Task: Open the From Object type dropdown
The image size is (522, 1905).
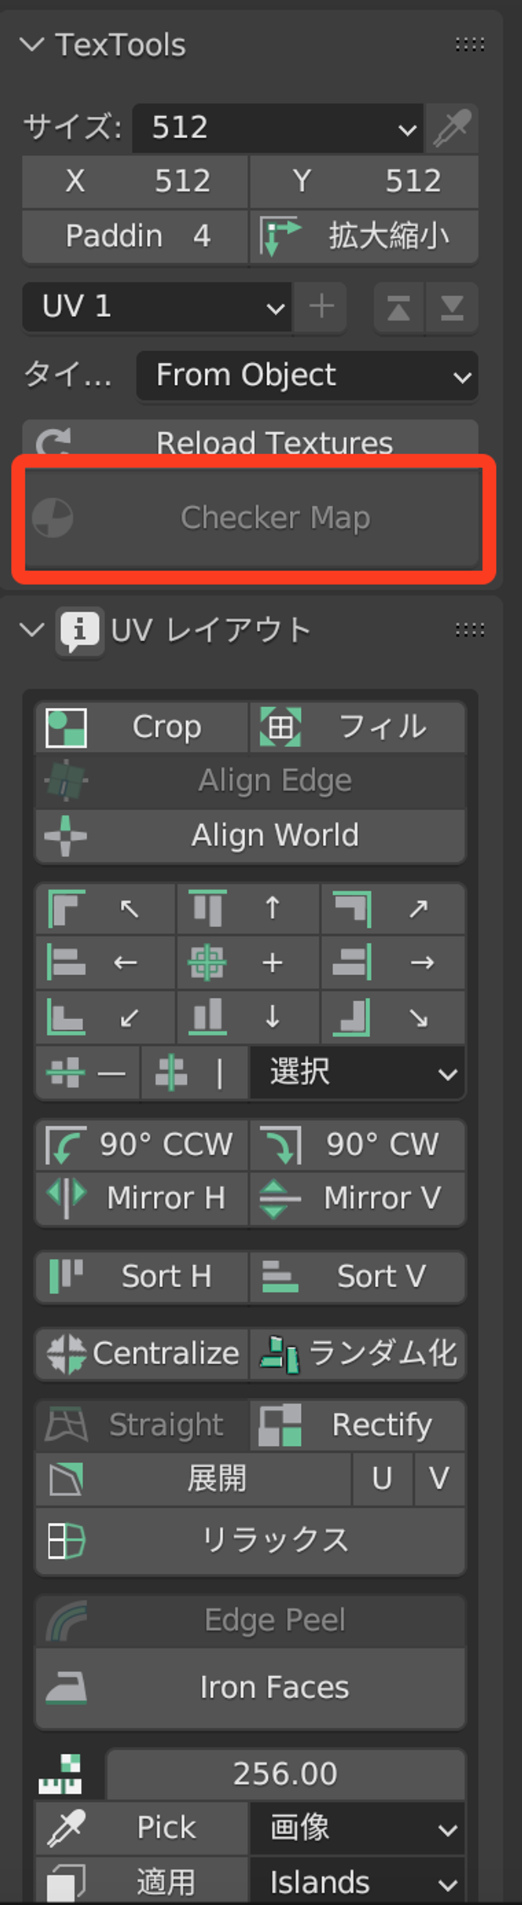Action: click(x=307, y=376)
